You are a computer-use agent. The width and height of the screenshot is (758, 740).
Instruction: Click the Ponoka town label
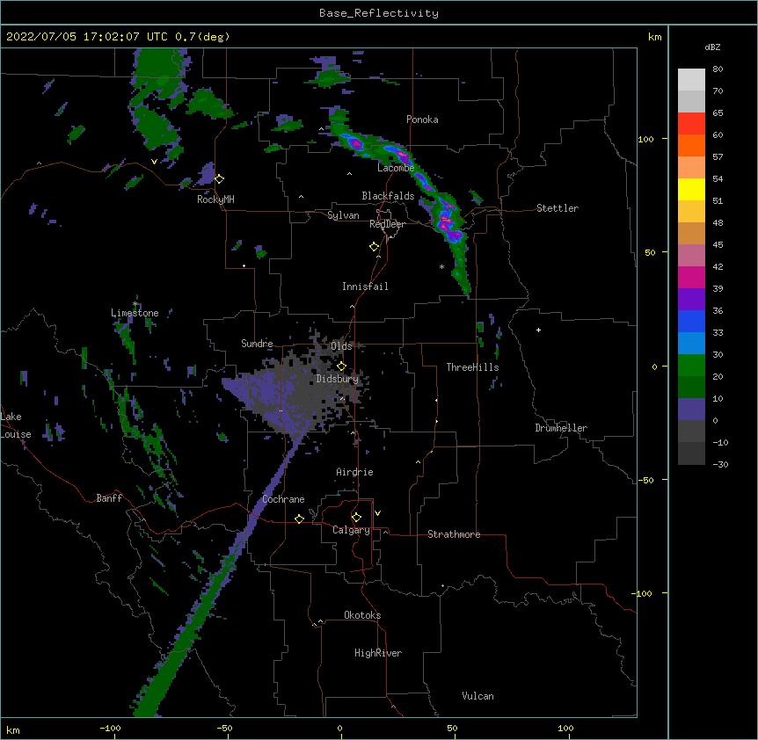[422, 120]
